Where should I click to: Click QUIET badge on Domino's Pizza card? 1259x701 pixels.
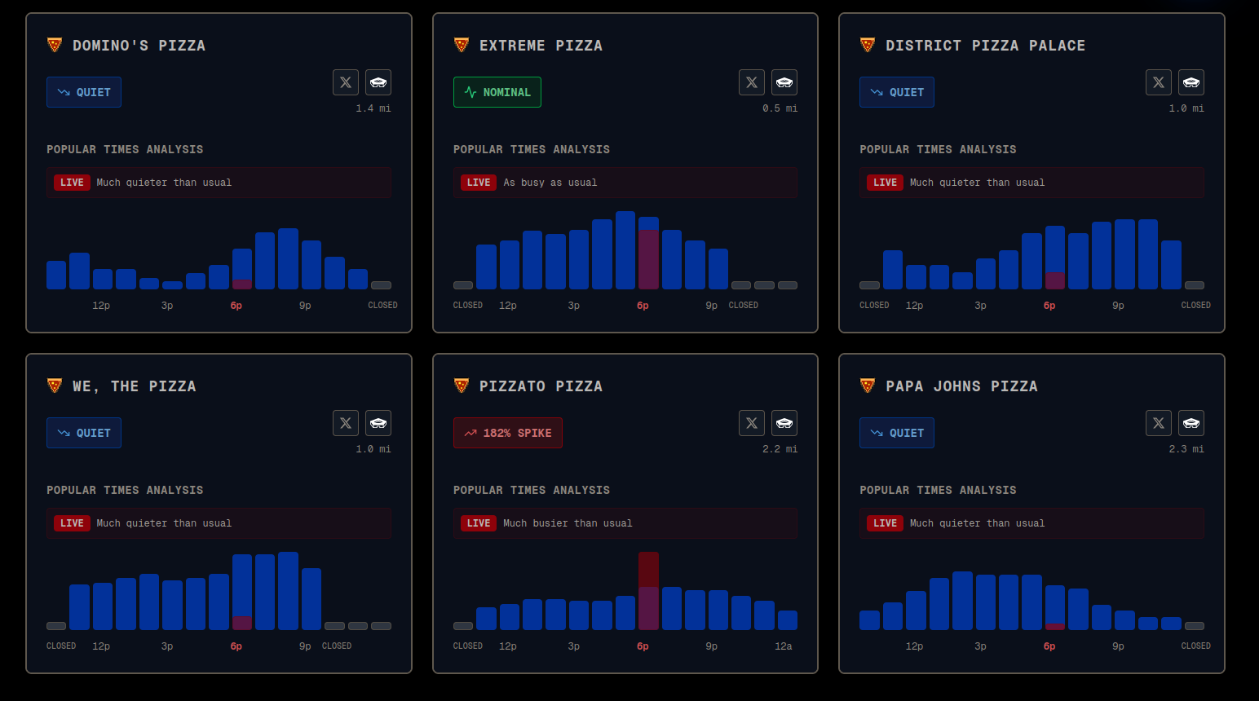[x=84, y=92]
